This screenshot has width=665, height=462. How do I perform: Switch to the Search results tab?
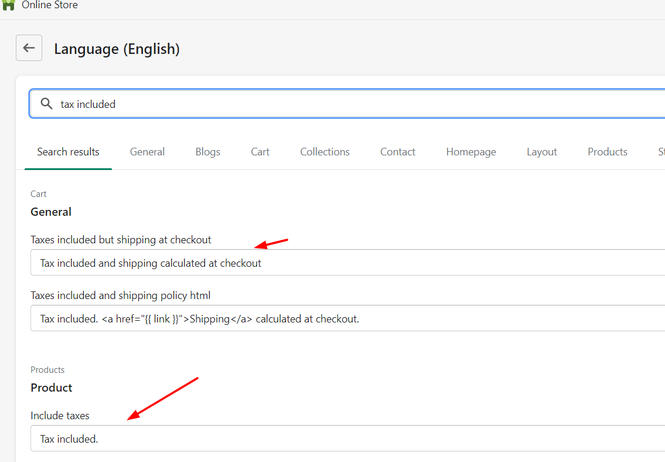coord(68,152)
